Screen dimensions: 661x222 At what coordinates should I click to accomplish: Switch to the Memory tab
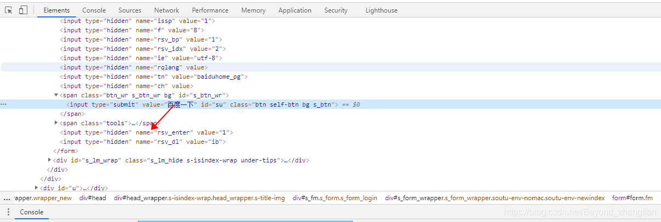[254, 10]
